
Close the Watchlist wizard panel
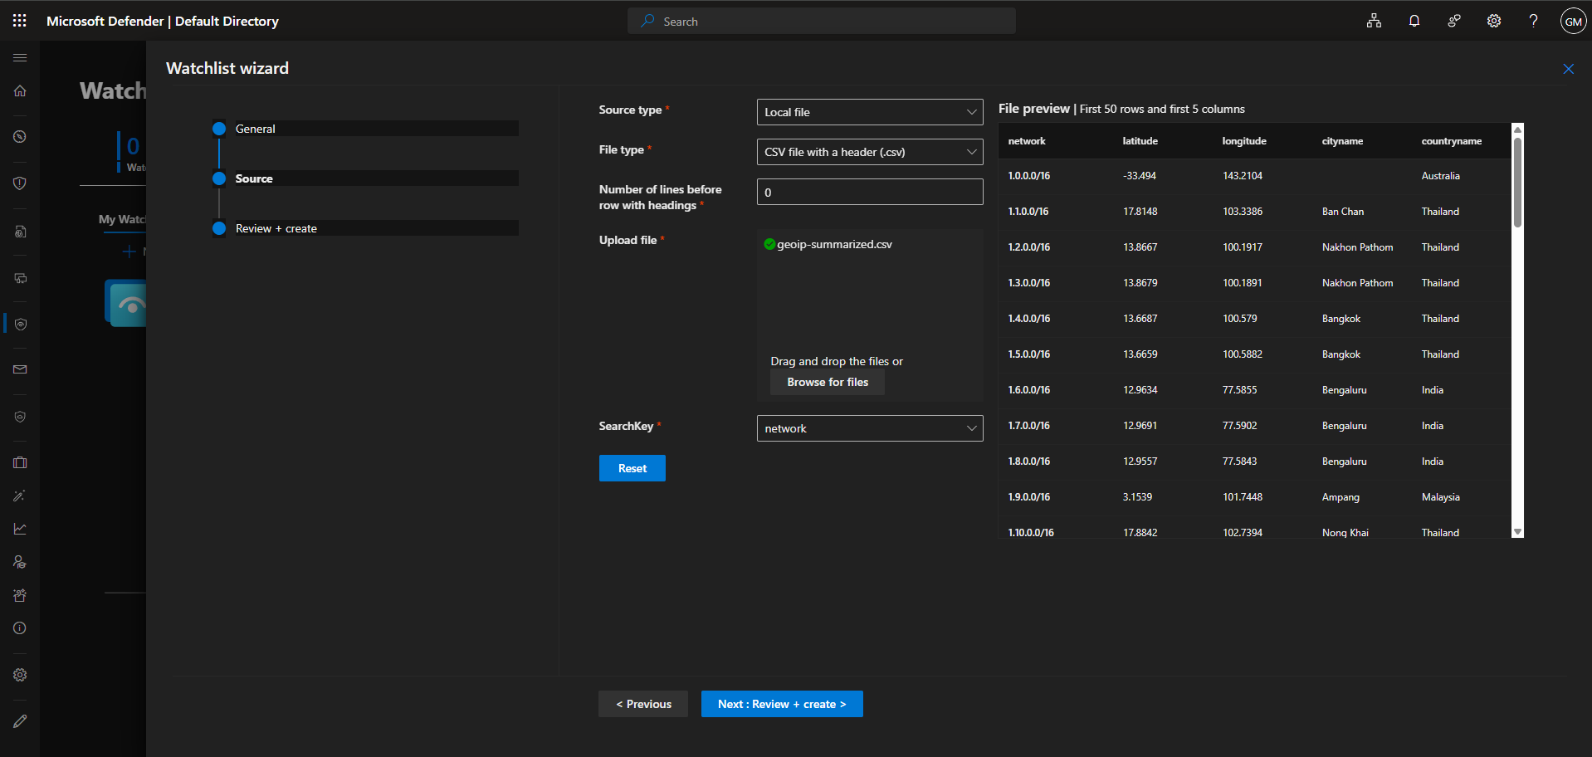coord(1568,69)
